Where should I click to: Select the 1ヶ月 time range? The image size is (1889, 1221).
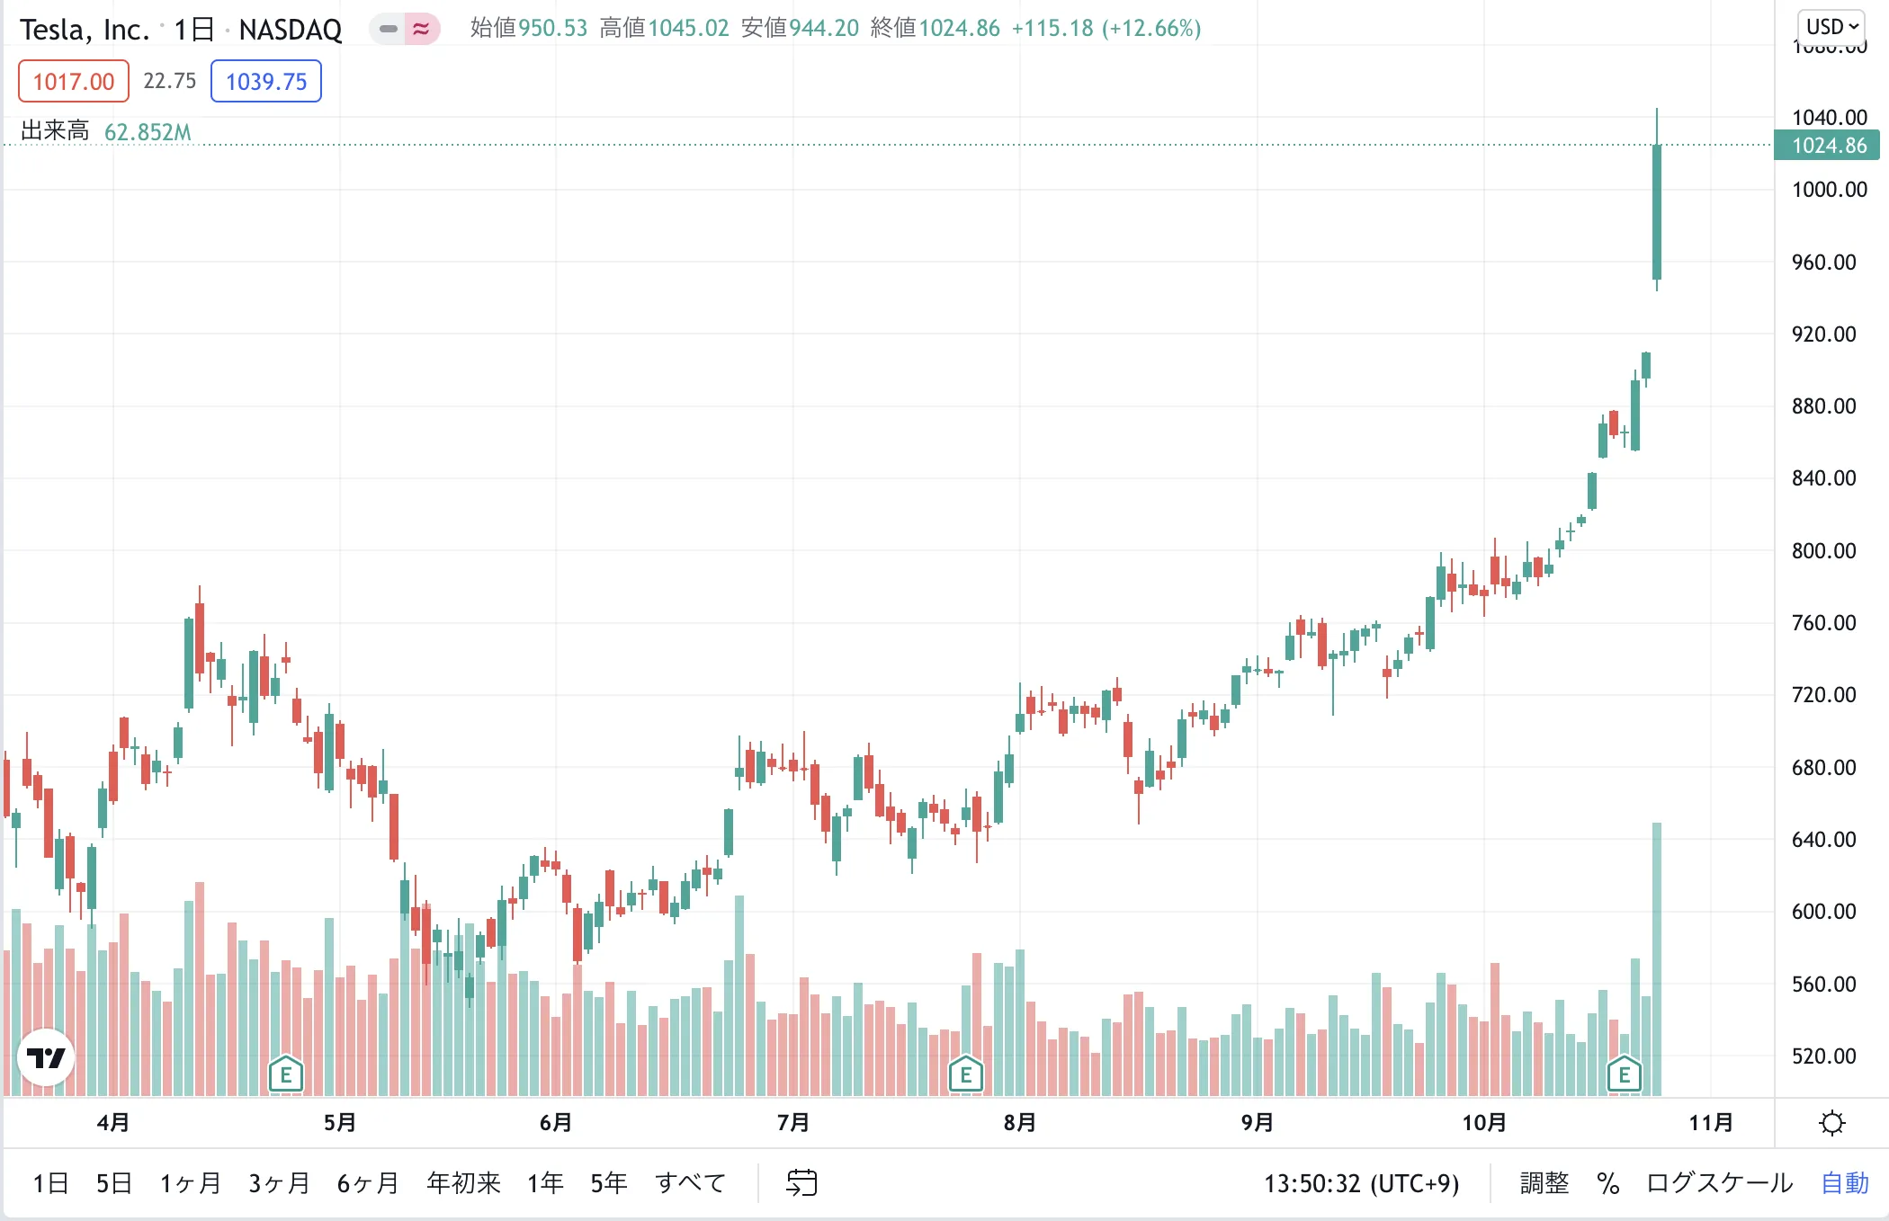click(x=191, y=1183)
